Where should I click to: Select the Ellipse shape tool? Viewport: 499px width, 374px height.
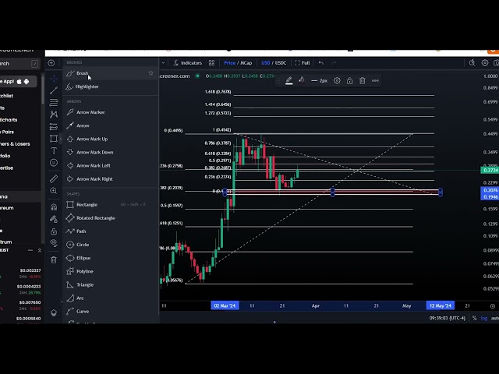tap(83, 258)
